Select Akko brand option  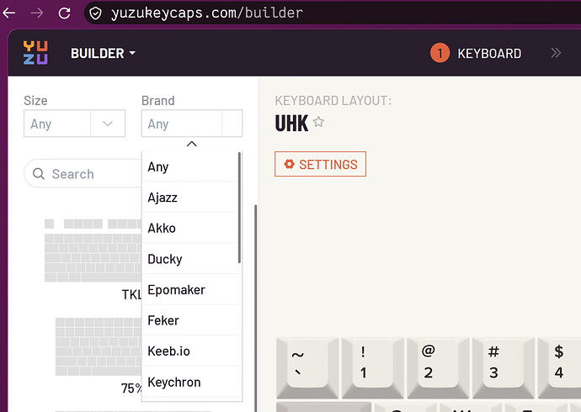192,228
